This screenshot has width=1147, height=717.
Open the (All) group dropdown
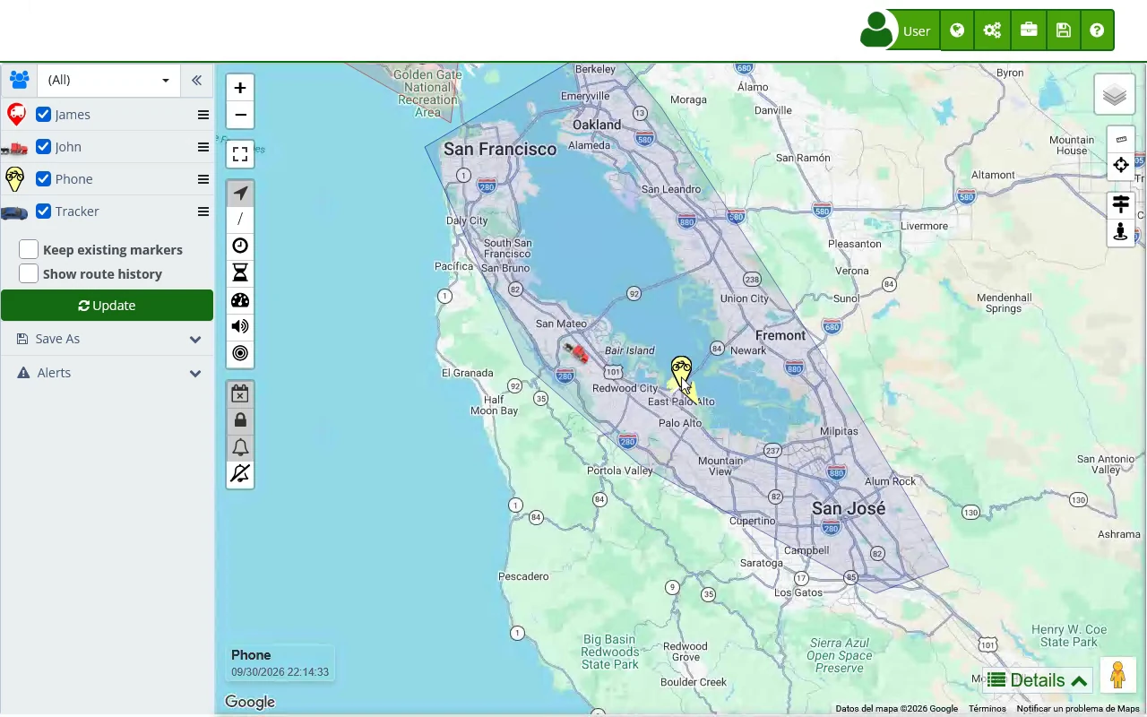tap(108, 80)
